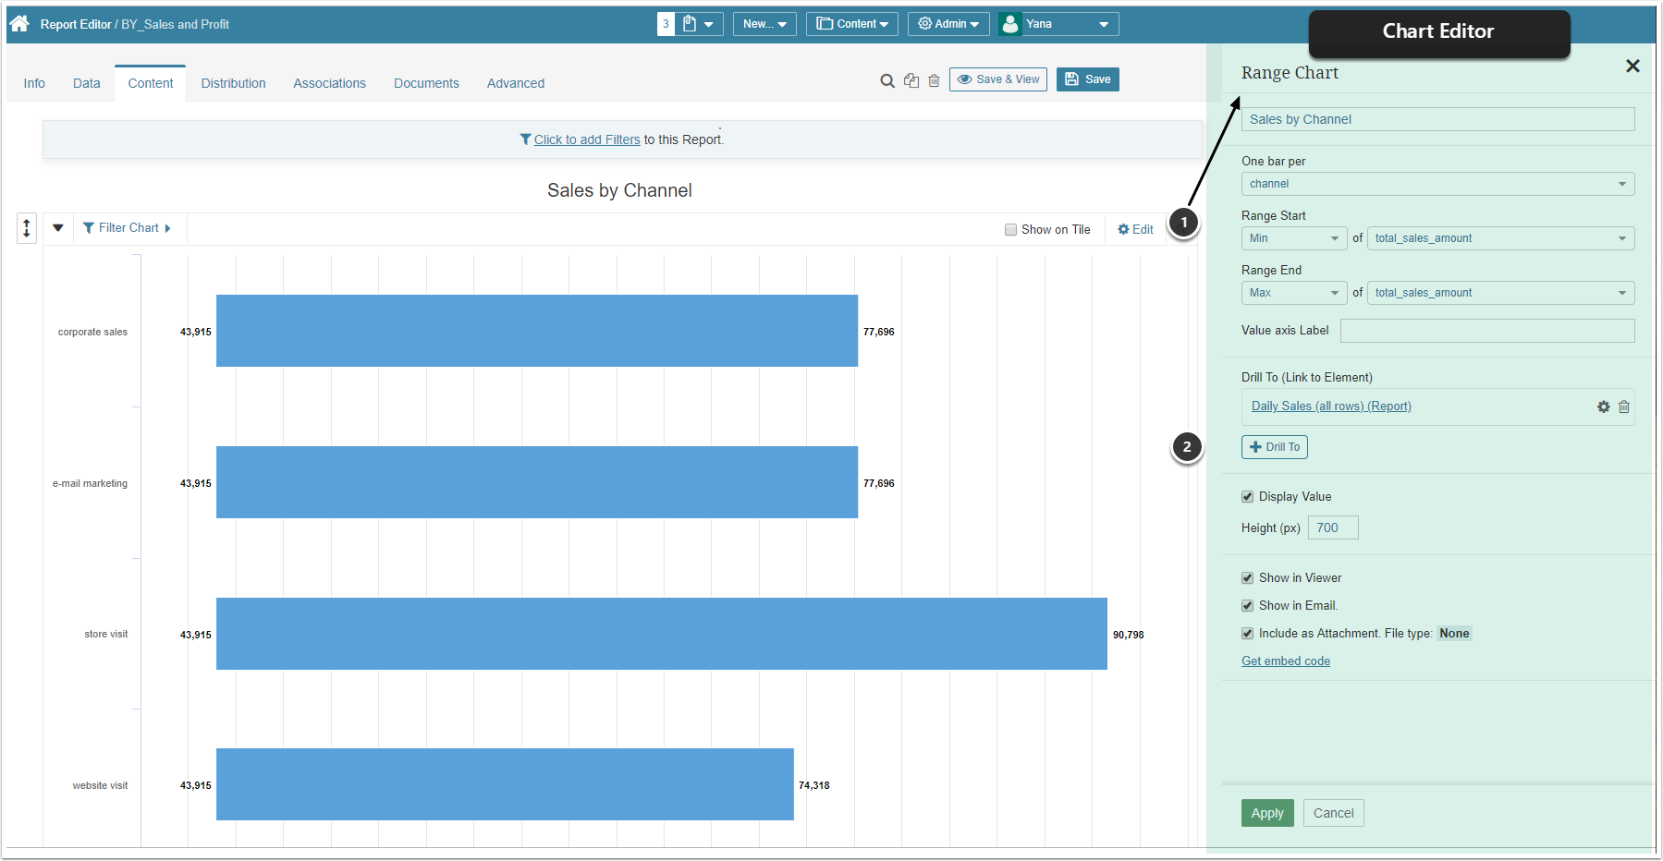Uncheck the Display Value checkbox
This screenshot has width=1663, height=861.
coord(1248,497)
